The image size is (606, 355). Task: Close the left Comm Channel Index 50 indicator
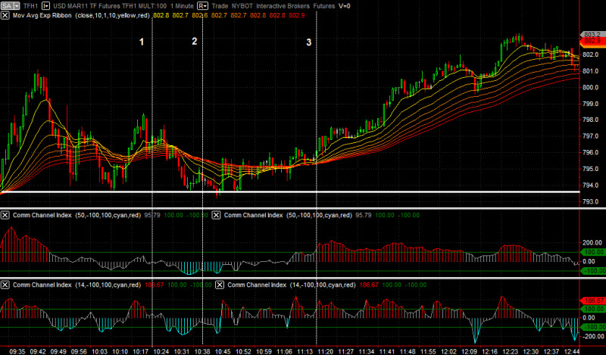[5, 216]
